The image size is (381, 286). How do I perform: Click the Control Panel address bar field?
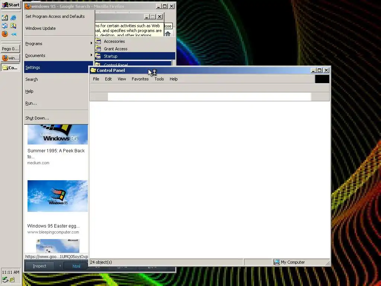[x=209, y=96]
